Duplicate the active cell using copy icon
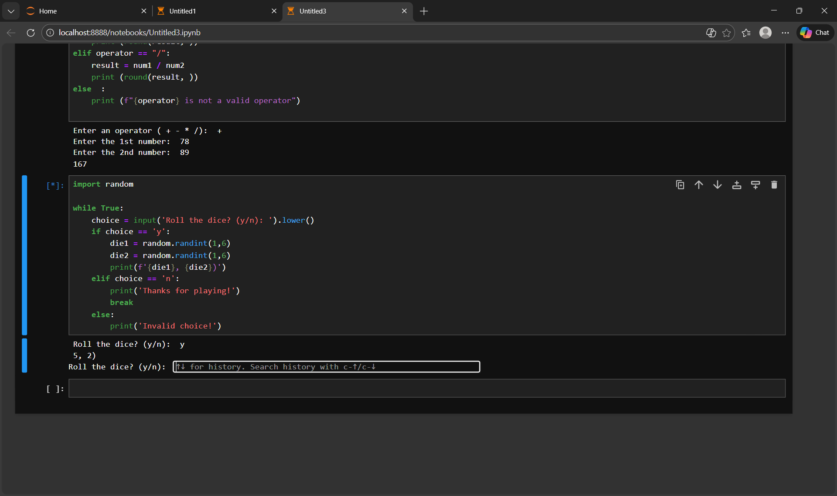This screenshot has height=496, width=837. pyautogui.click(x=680, y=185)
